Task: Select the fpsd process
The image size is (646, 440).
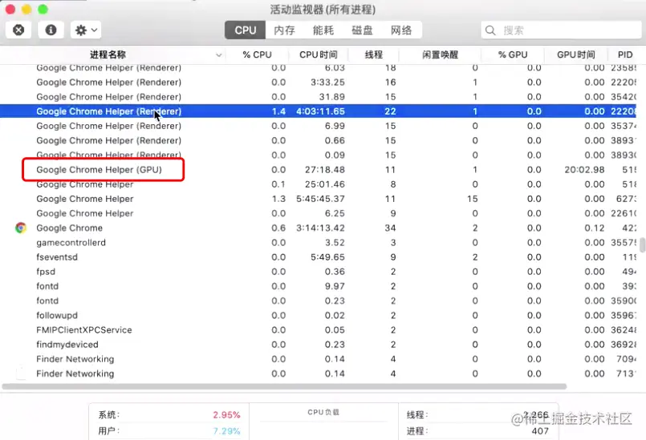Action: click(x=318, y=272)
